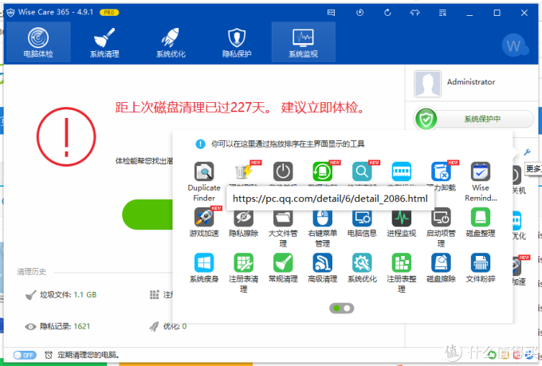Screen dimensions: 542x366
Task: Open the auto shutdown power icon in popup
Action: (x=283, y=171)
